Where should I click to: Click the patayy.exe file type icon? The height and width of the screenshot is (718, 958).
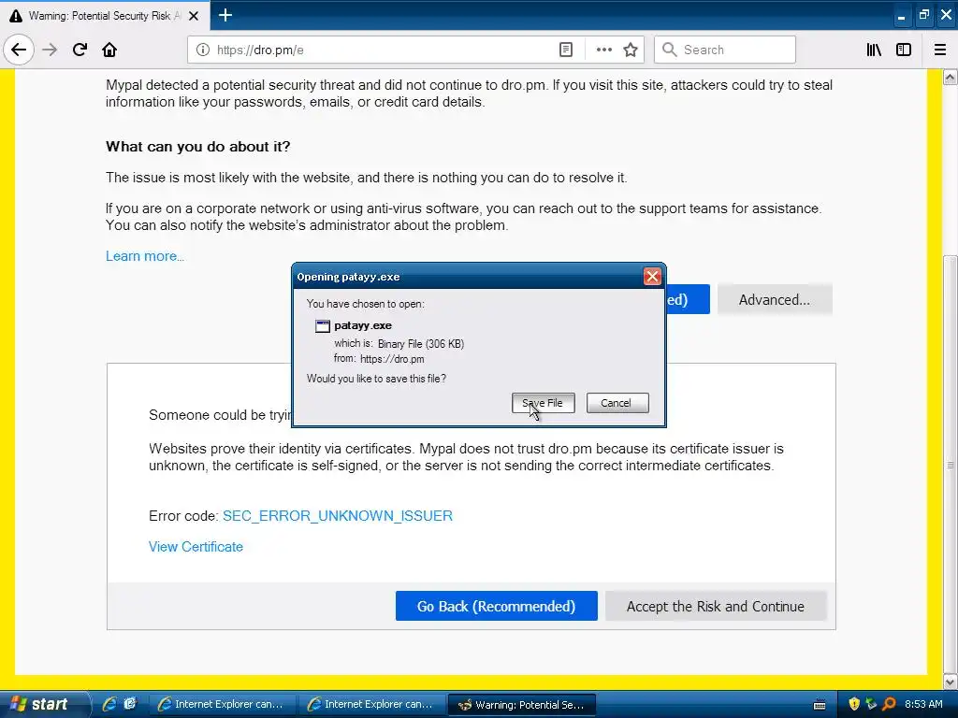322,326
